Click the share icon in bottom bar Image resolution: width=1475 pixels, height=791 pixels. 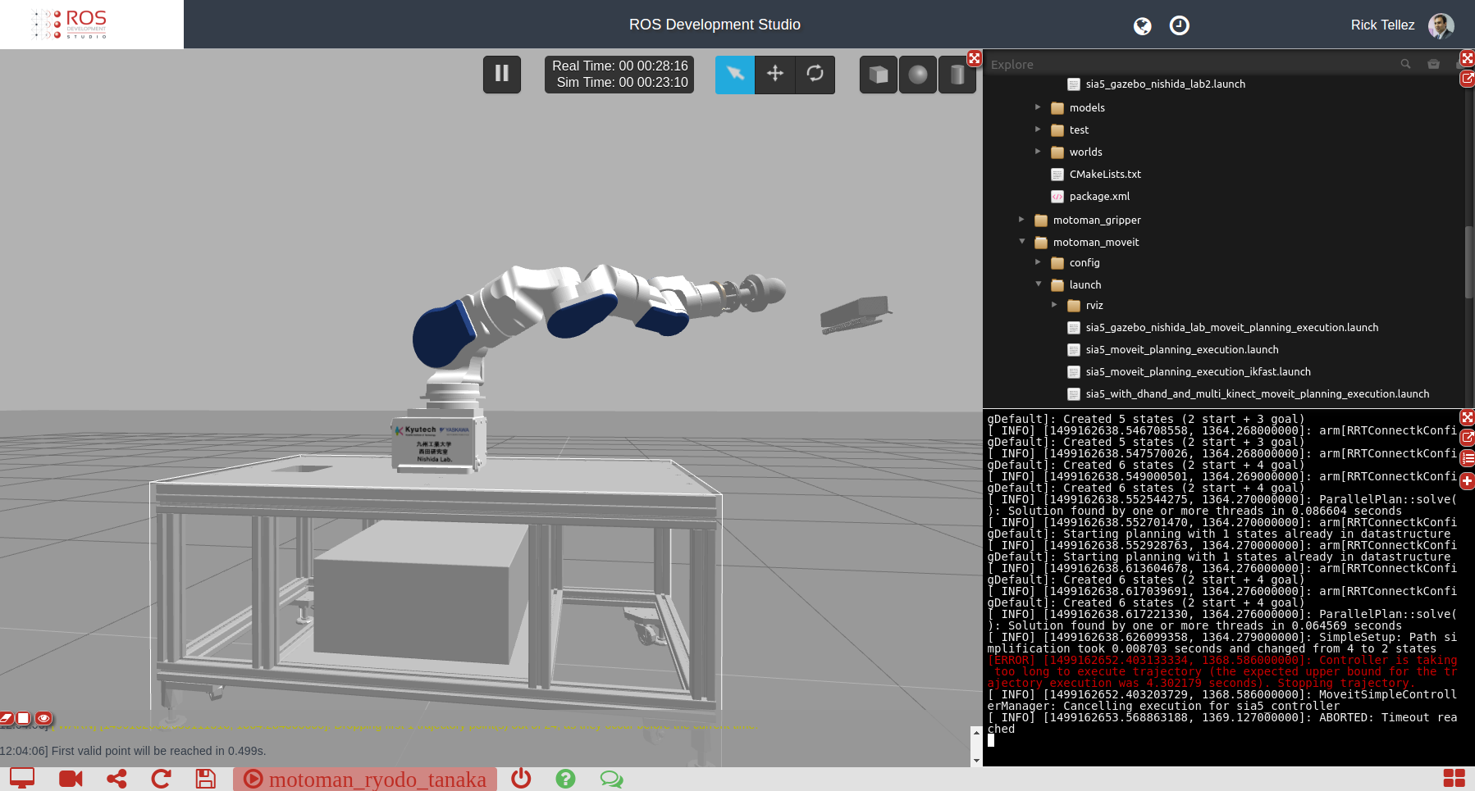pos(116,779)
